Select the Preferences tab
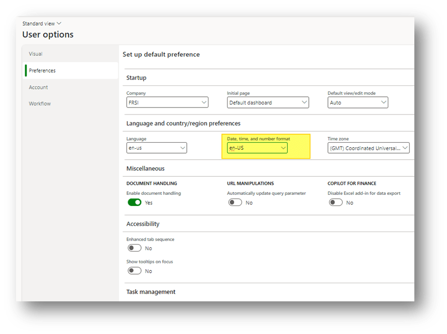 pyautogui.click(x=42, y=71)
